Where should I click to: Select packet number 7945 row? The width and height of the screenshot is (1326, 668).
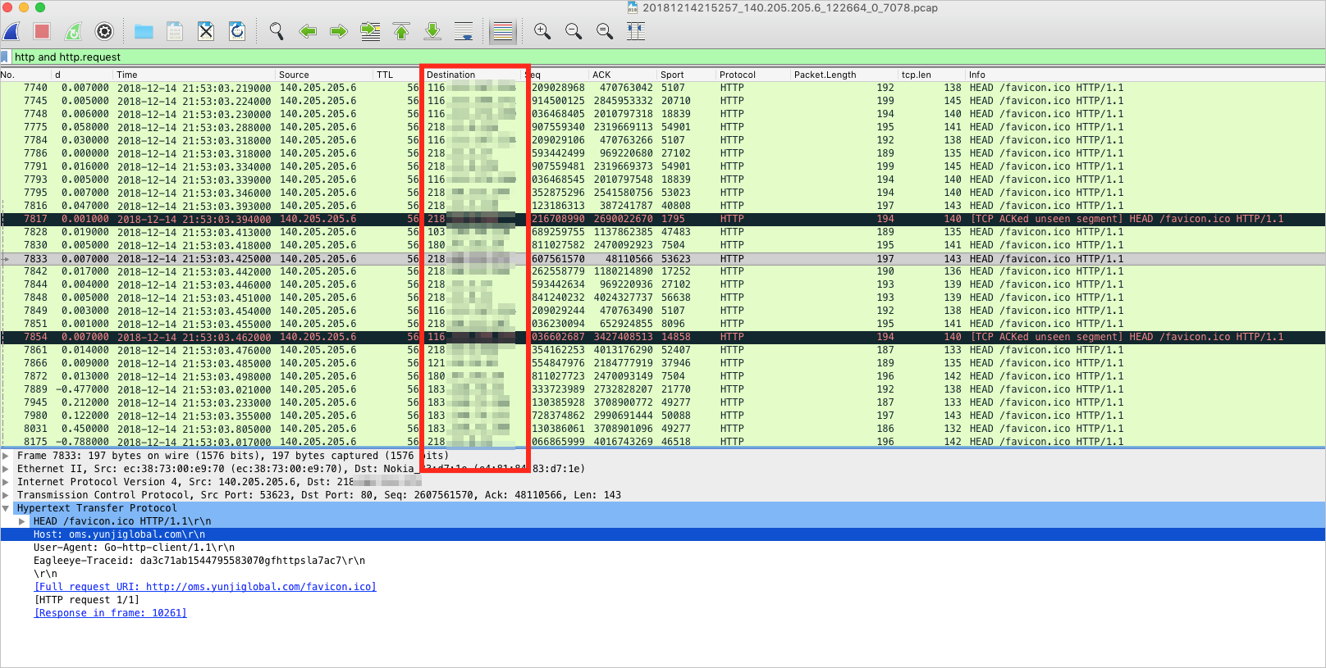click(x=663, y=402)
